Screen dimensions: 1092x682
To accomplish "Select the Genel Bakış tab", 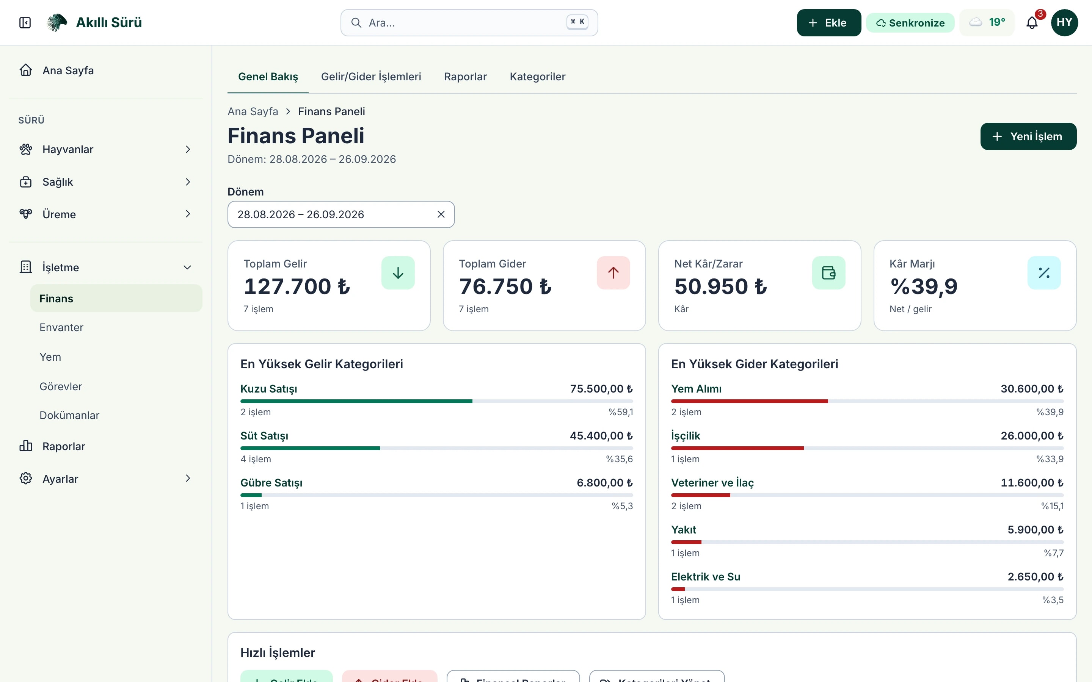I will [x=268, y=77].
